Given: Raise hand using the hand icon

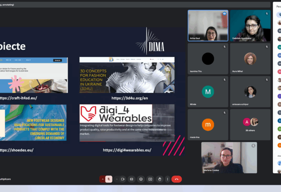Looking at the screenshot, I should point(159,179).
